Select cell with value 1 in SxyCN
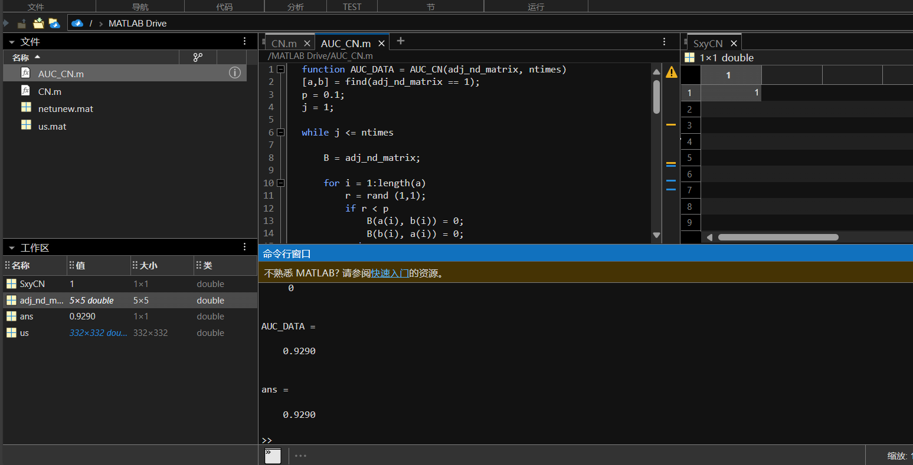 click(731, 93)
